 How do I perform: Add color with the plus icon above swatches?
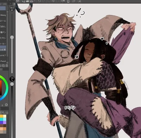coord(7,113)
